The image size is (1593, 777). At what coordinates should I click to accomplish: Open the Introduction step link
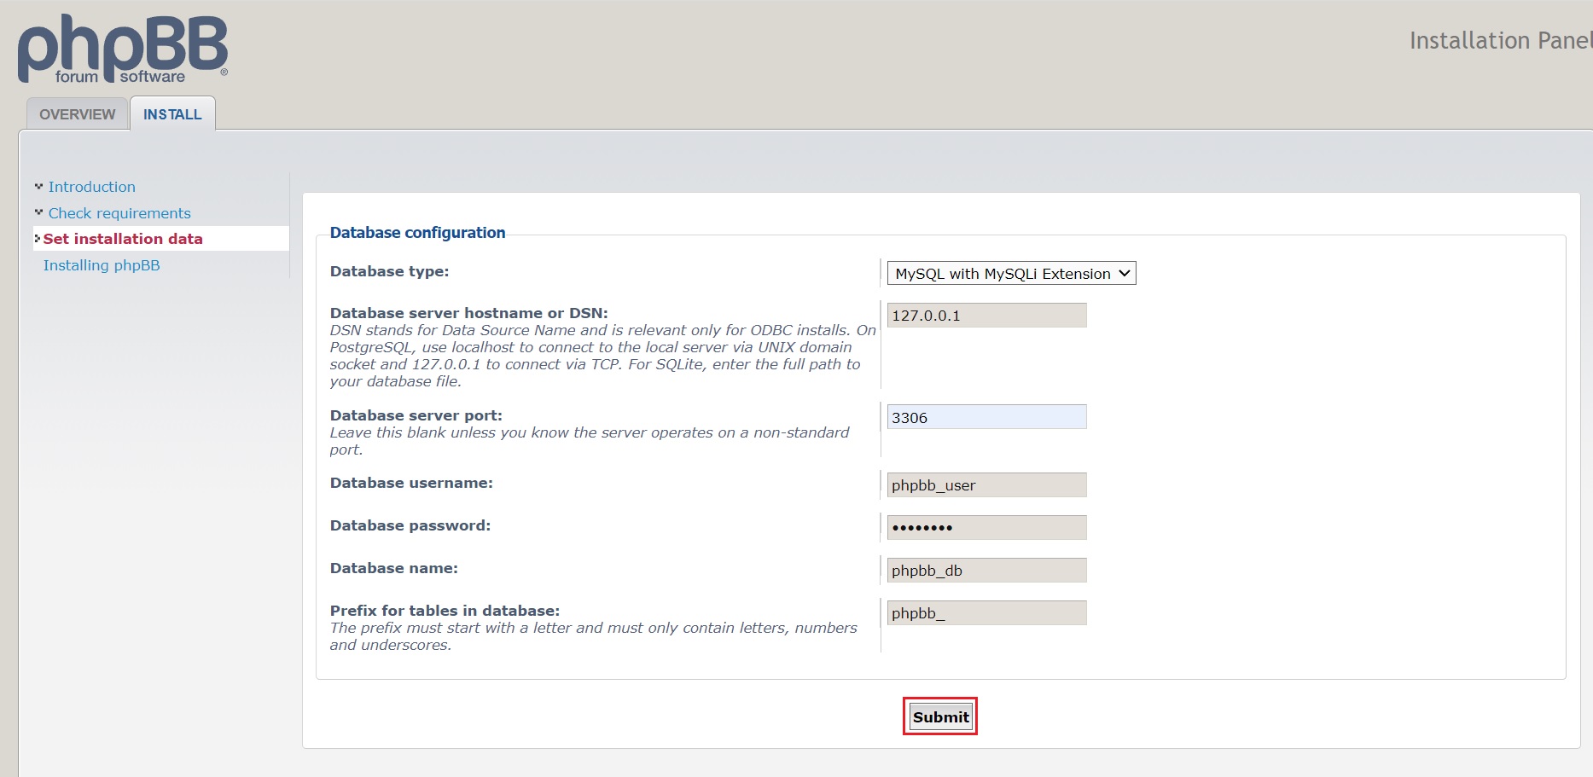coord(91,187)
